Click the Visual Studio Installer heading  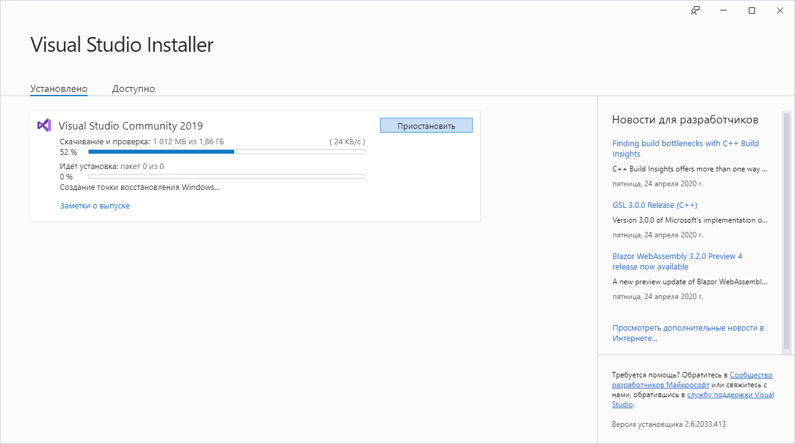click(122, 45)
